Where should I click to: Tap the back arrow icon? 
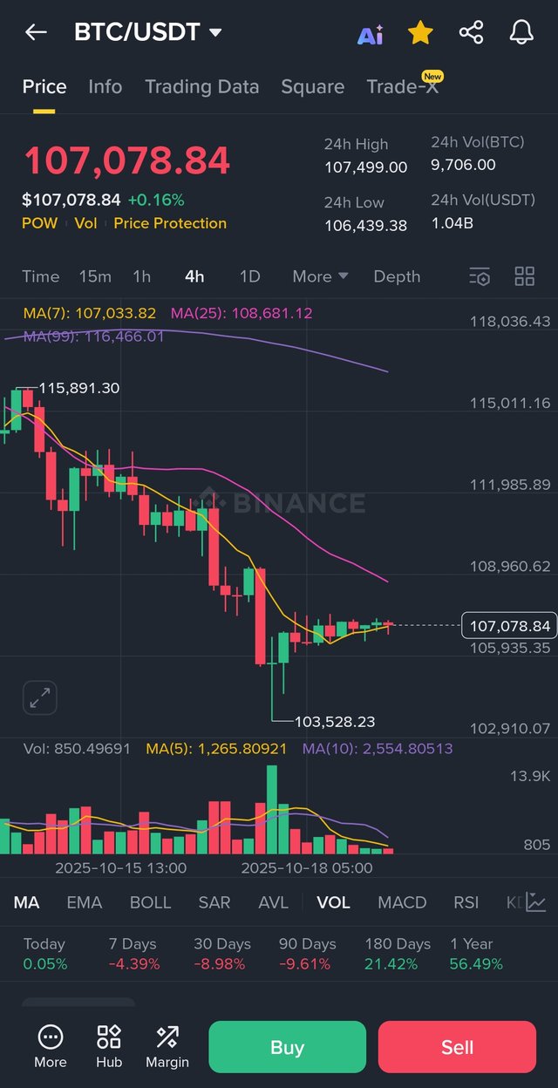[36, 33]
